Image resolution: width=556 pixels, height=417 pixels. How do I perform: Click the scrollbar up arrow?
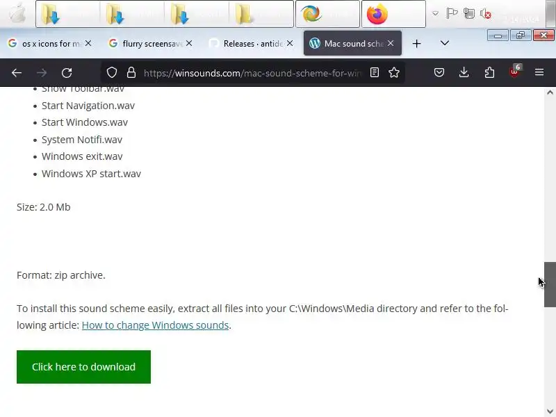pyautogui.click(x=550, y=92)
